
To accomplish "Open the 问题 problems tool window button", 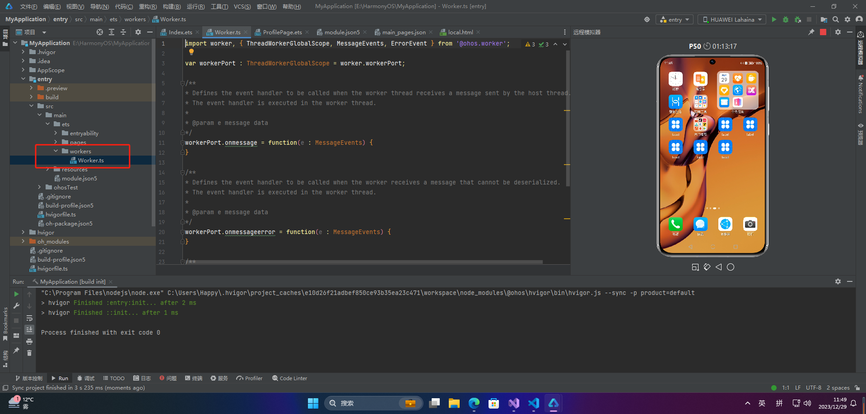I will pos(168,378).
